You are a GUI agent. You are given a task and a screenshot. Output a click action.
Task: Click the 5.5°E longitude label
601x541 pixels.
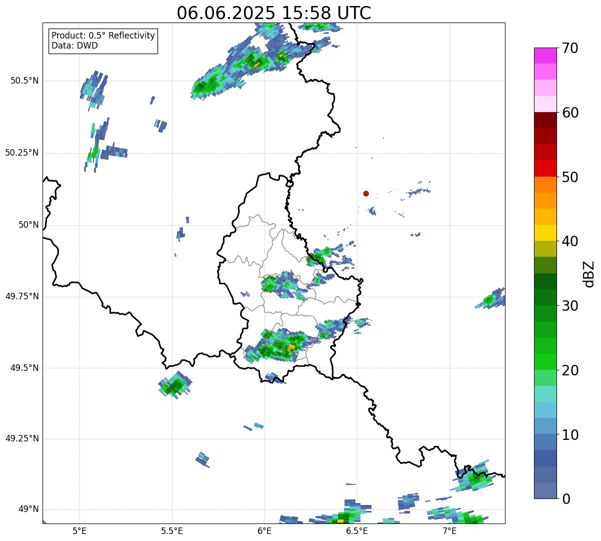point(172,531)
